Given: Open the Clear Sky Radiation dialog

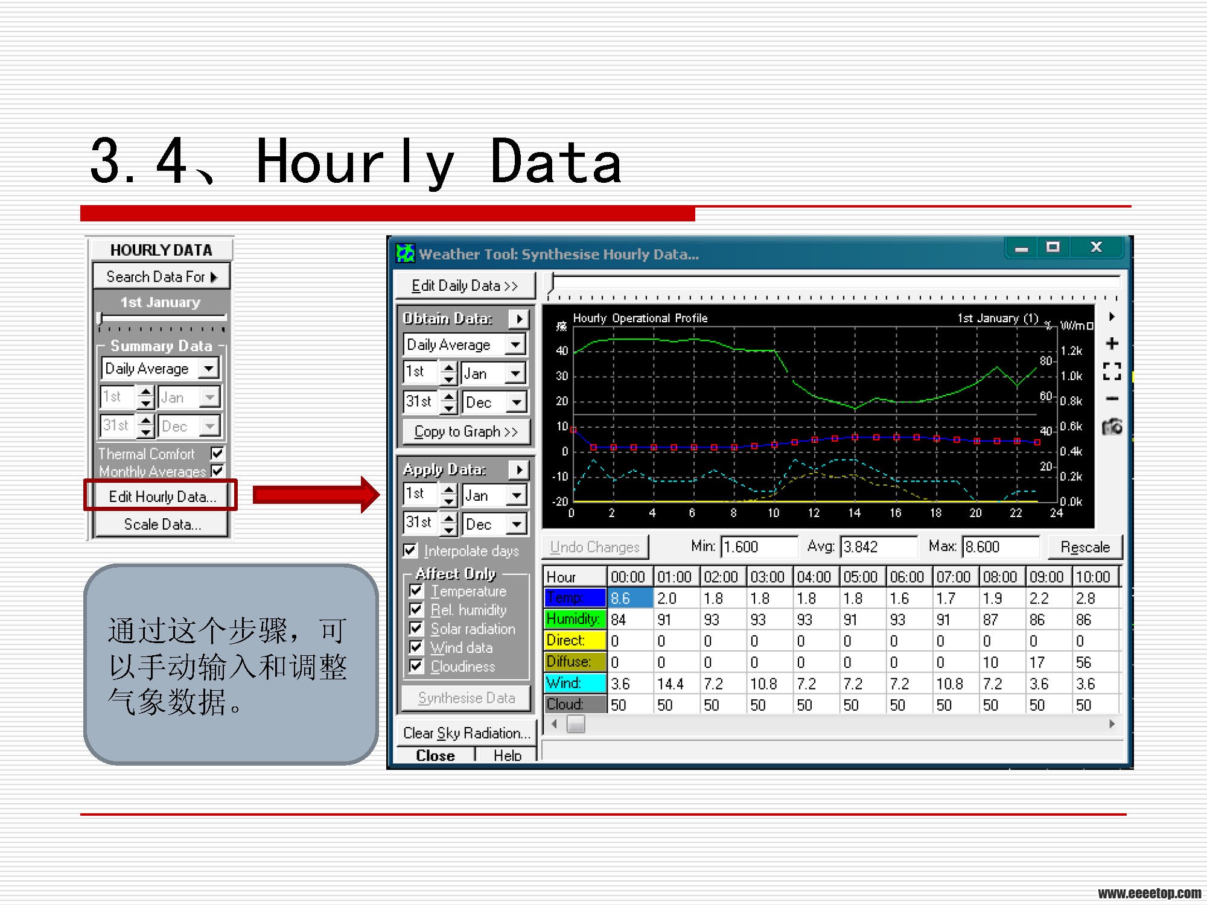Looking at the screenshot, I should pyautogui.click(x=467, y=733).
